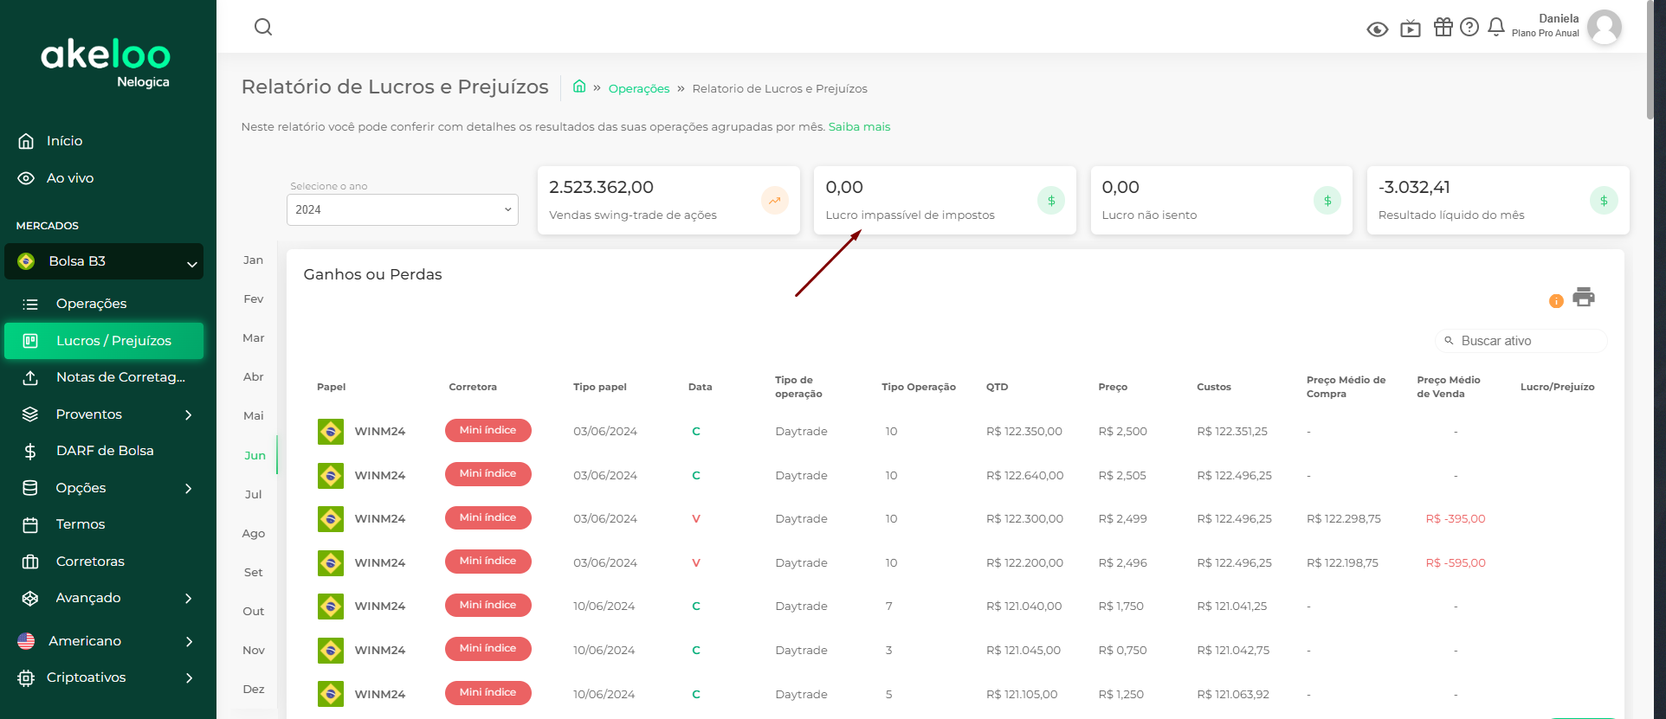Click the Custos column header
The height and width of the screenshot is (719, 1666).
click(x=1214, y=387)
